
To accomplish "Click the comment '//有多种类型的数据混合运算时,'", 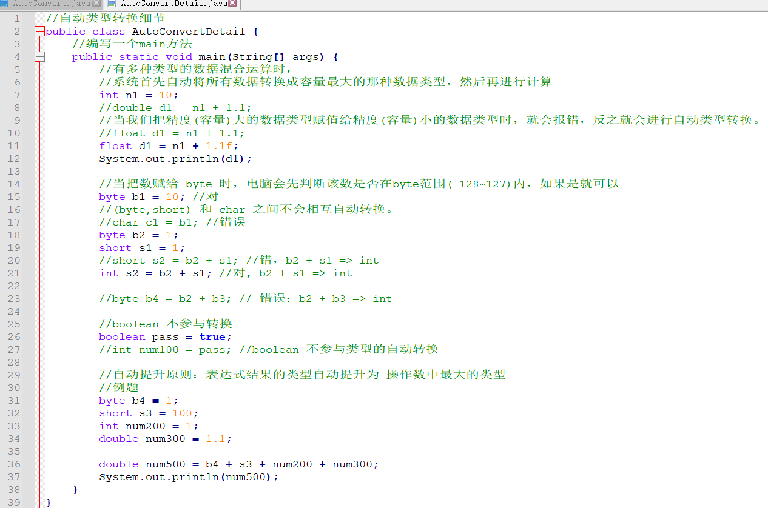I will [196, 70].
